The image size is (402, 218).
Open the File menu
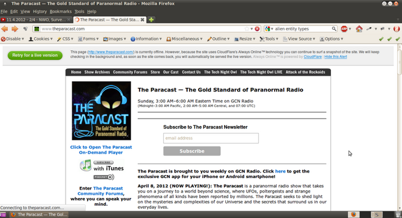(4, 12)
